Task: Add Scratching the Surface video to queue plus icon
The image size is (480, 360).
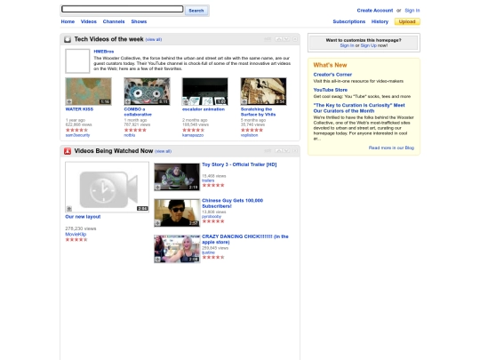Action: pyautogui.click(x=244, y=101)
